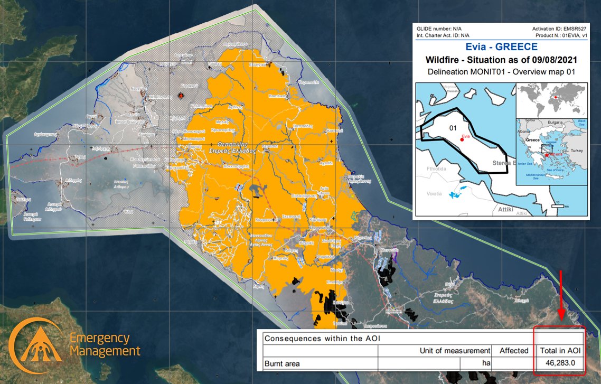Click the Emergency Management logo emblem
The height and width of the screenshot is (384, 601).
(36, 345)
